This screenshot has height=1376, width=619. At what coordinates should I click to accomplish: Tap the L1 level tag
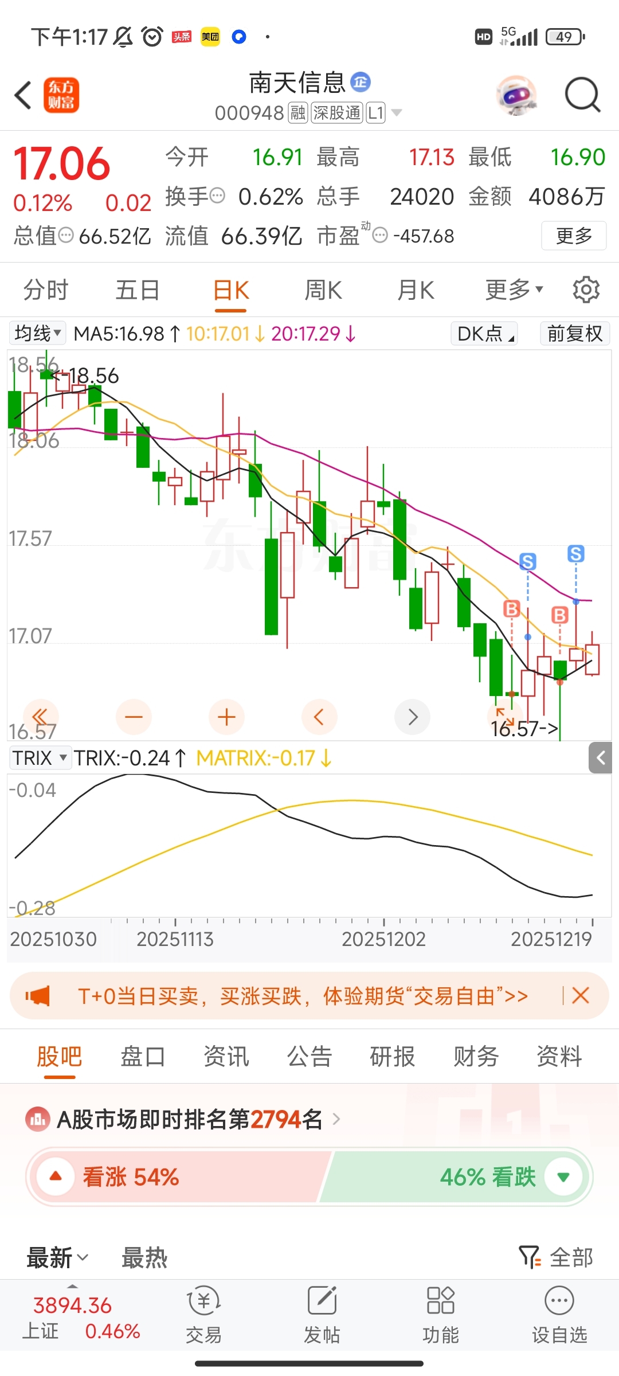[376, 113]
